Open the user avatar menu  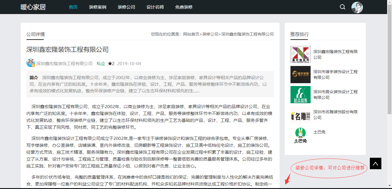click(x=357, y=7)
